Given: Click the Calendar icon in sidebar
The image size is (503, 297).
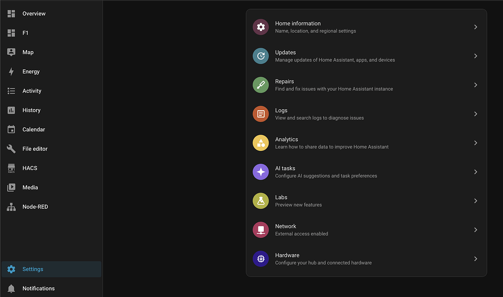Looking at the screenshot, I should [x=11, y=129].
